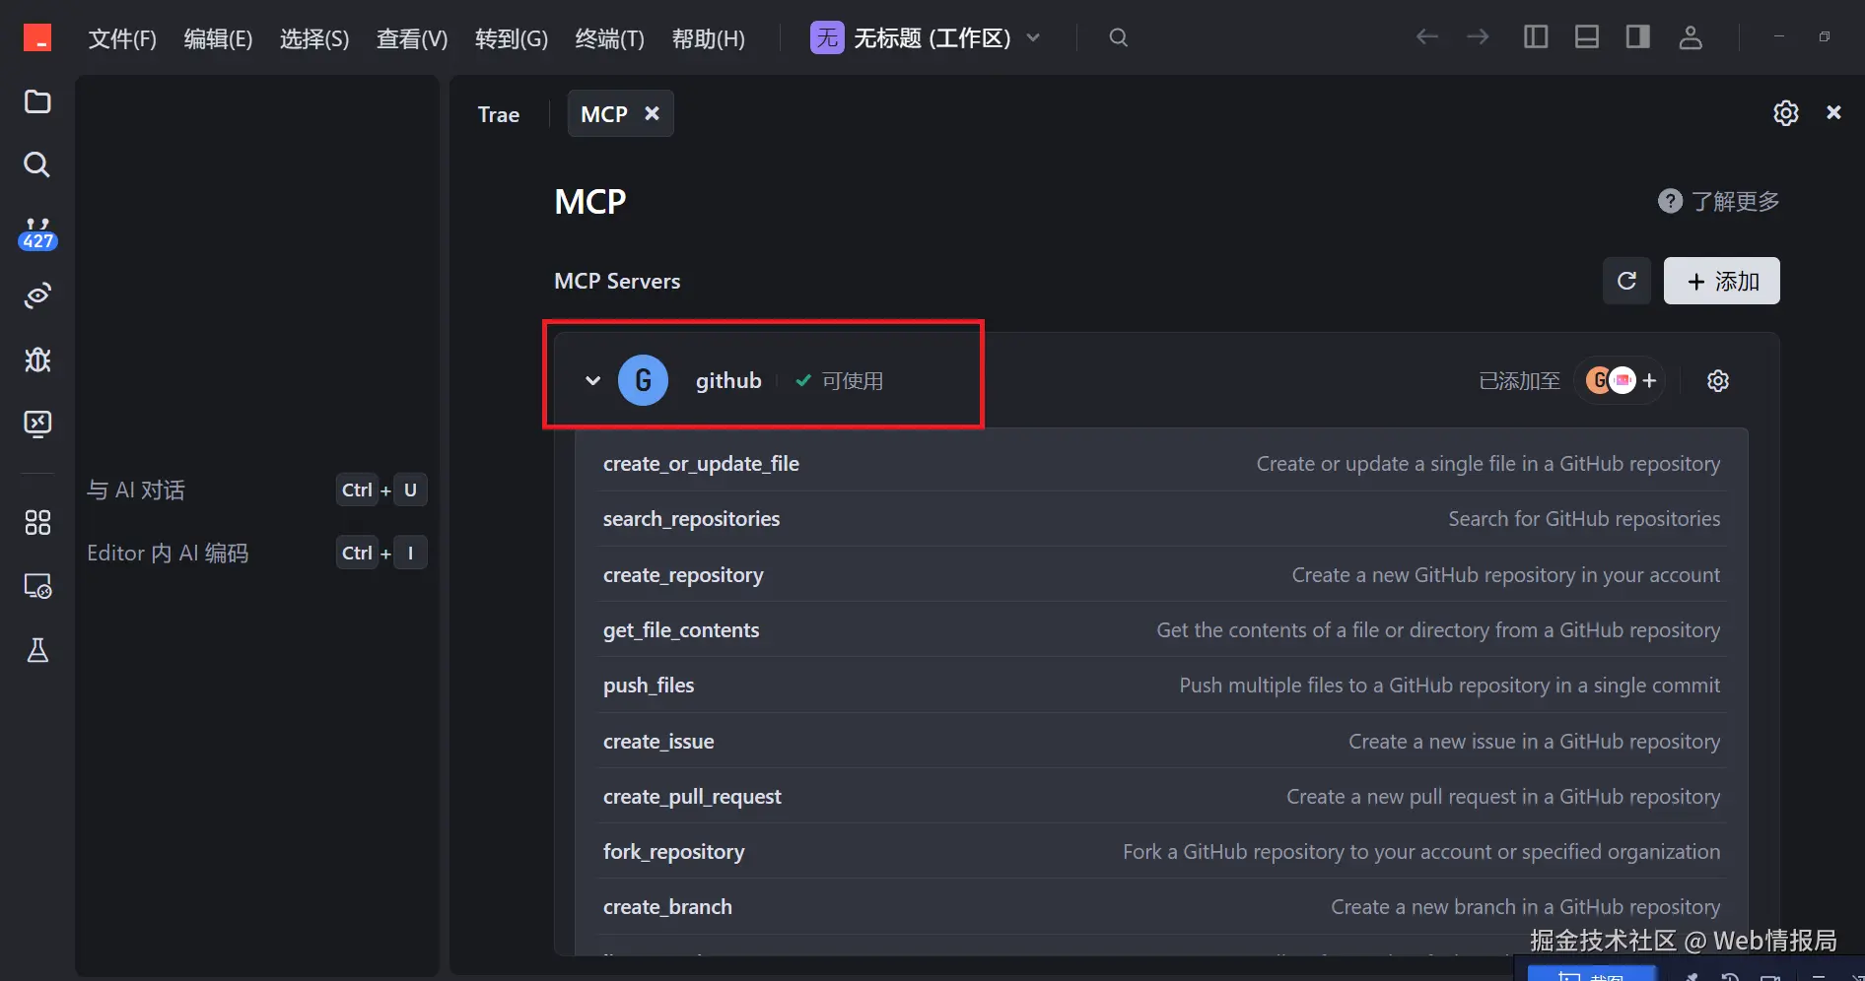The width and height of the screenshot is (1865, 981).
Task: Open settings gear for the github MCP server
Action: coord(1718,380)
